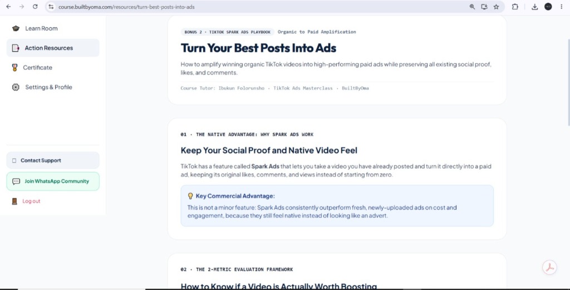The height and width of the screenshot is (290, 570).
Task: Open the browser three-dot menu
Action: pos(562,7)
